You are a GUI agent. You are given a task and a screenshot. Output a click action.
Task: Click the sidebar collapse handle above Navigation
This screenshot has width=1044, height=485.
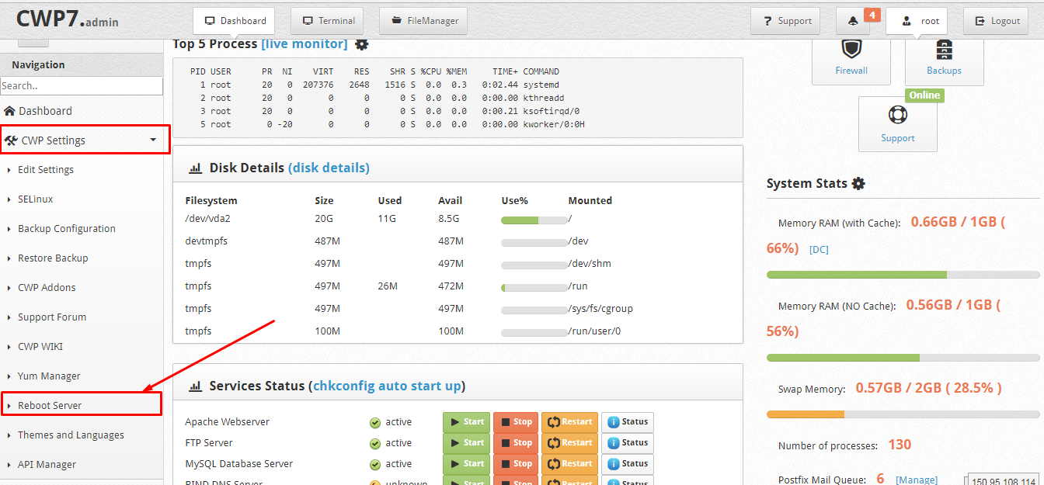tap(33, 43)
